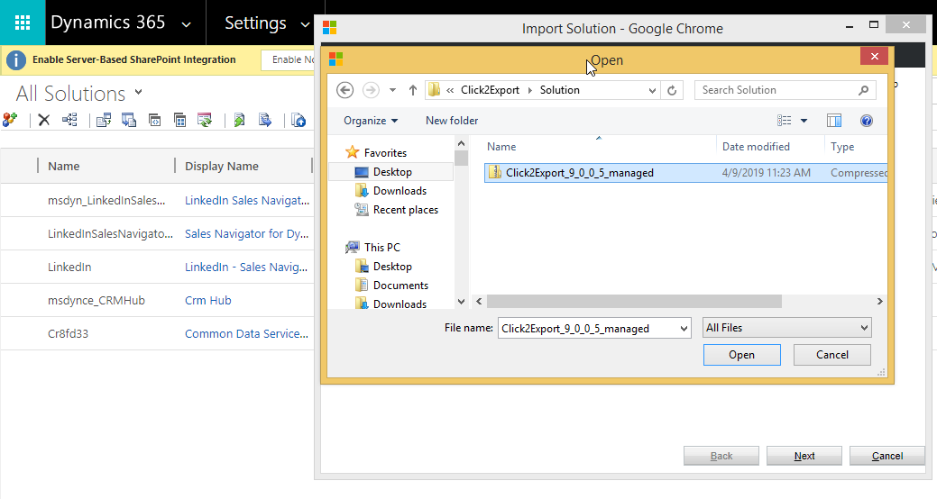Click the horizontal scrollbar in file list
The height and width of the screenshot is (499, 937).
pyautogui.click(x=634, y=302)
